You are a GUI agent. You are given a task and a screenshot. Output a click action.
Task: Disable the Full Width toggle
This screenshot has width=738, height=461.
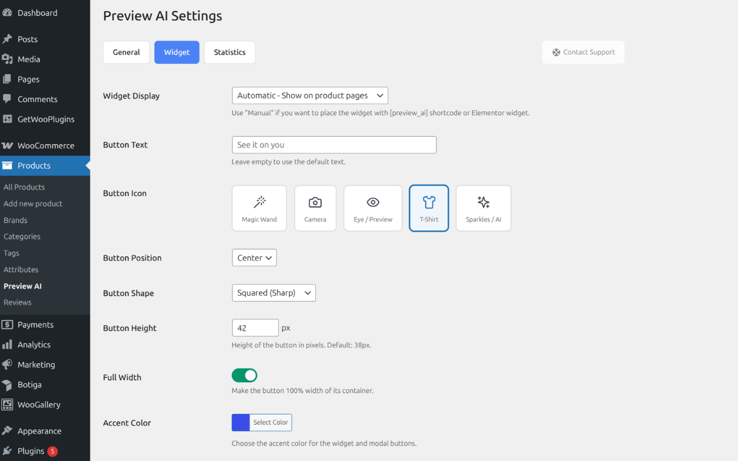pyautogui.click(x=244, y=376)
